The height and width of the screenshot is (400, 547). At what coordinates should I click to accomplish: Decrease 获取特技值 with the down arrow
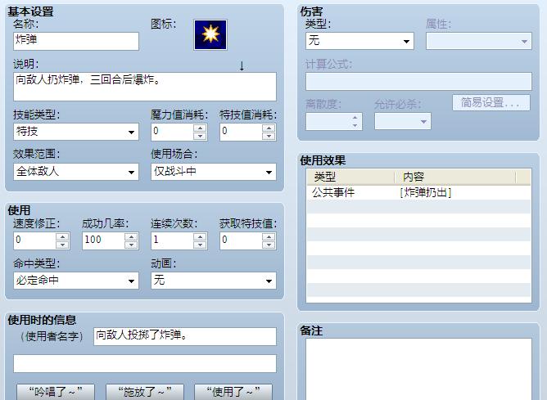[x=269, y=245]
